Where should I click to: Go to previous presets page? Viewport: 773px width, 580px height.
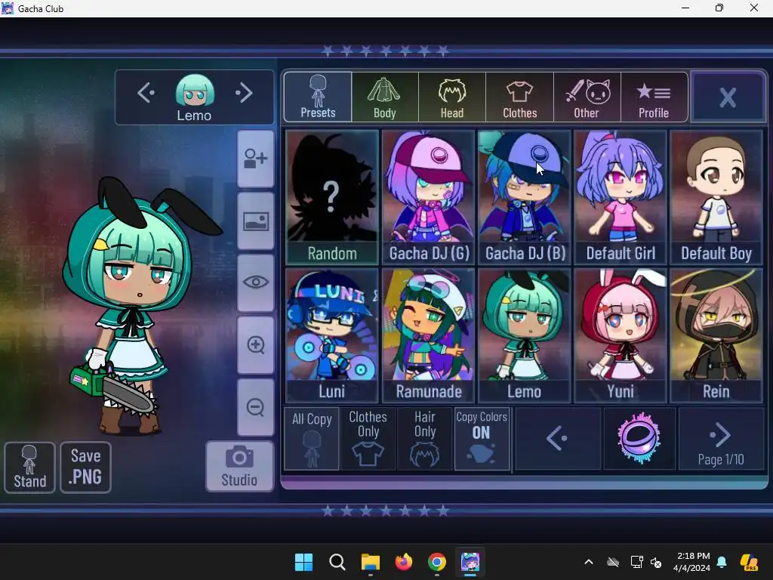coord(558,439)
